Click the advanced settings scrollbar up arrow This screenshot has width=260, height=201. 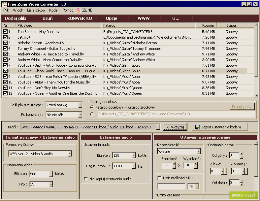click(256, 143)
